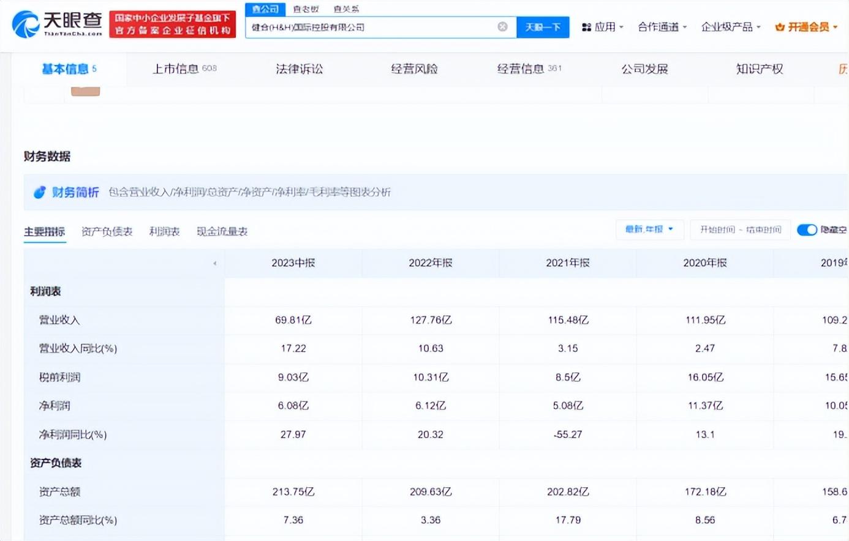Clear the search box with X icon
This screenshot has height=541, width=849.
click(502, 27)
